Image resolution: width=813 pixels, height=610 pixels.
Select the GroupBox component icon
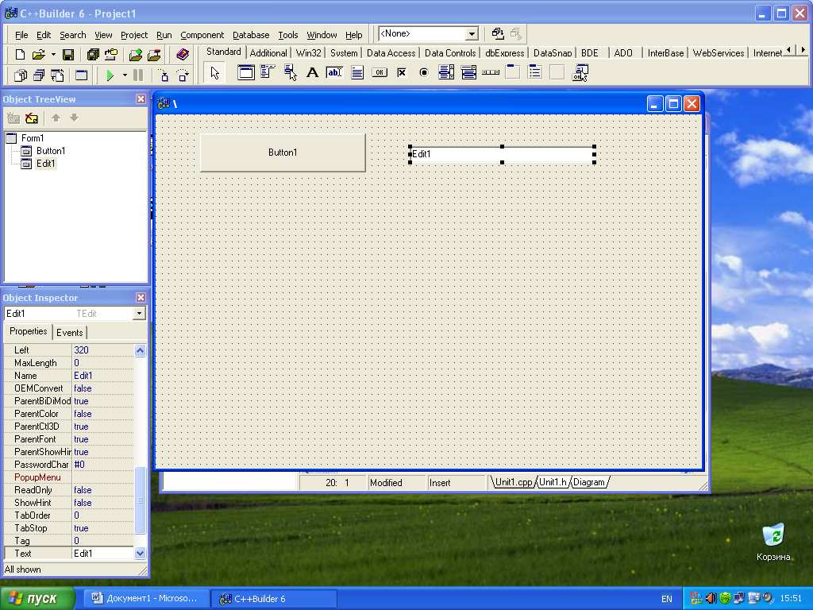pyautogui.click(x=513, y=72)
